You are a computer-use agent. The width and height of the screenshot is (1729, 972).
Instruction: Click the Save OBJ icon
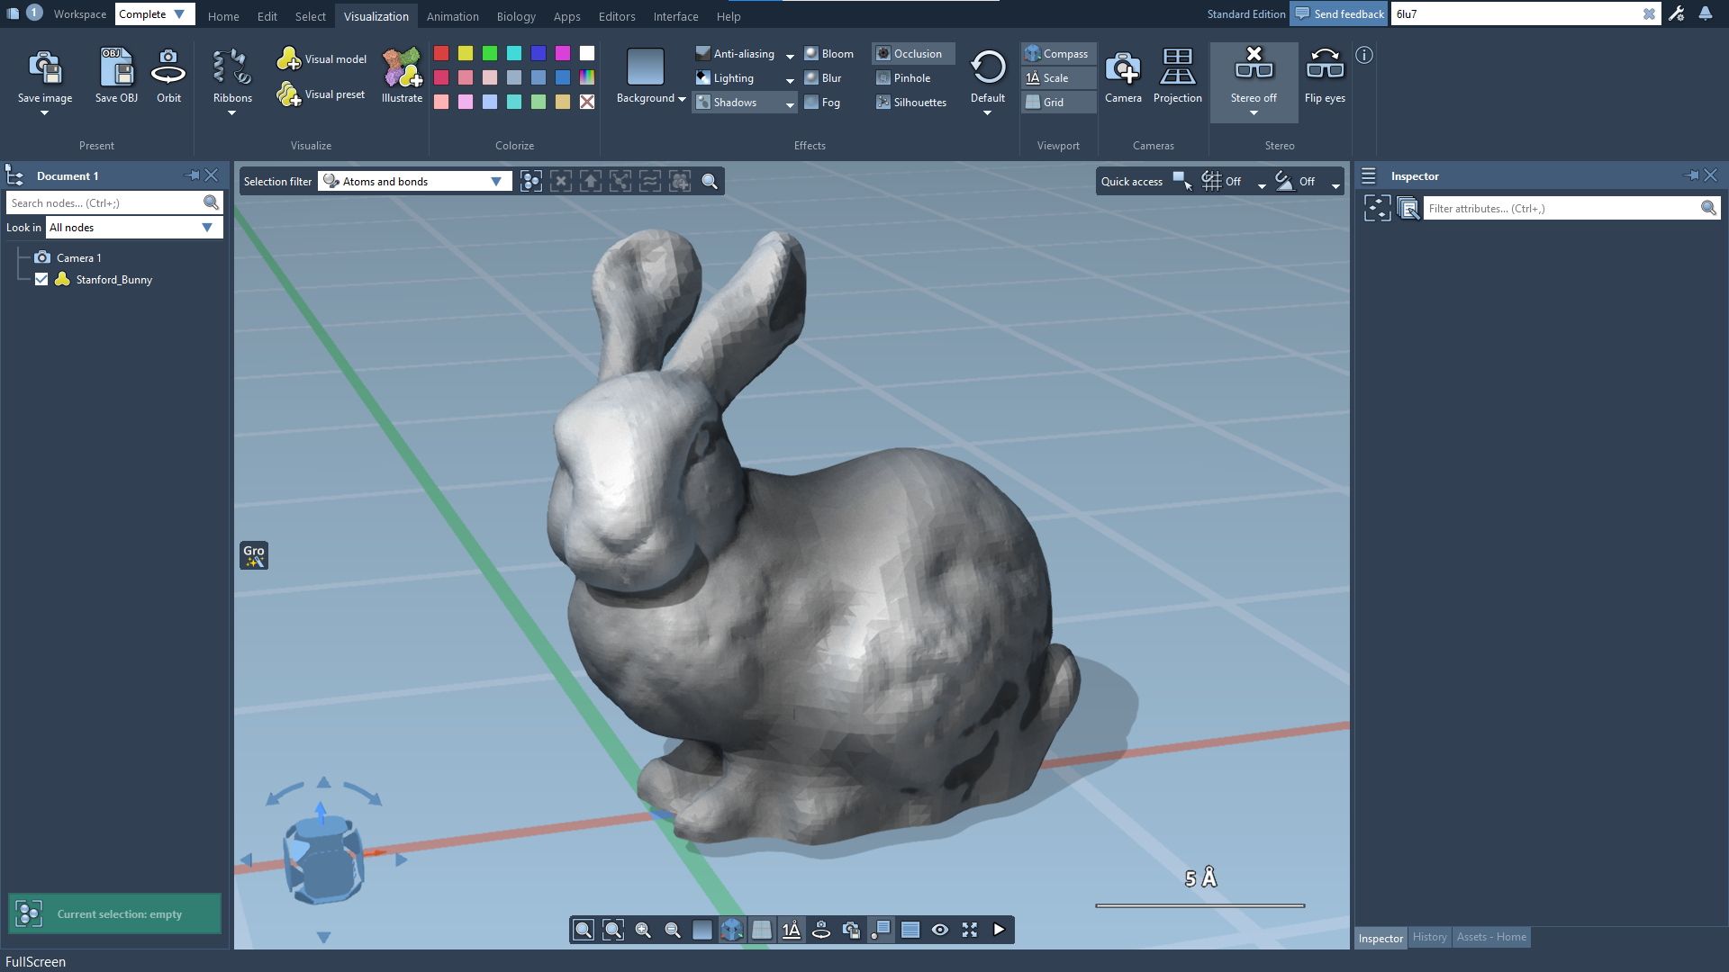coord(117,67)
